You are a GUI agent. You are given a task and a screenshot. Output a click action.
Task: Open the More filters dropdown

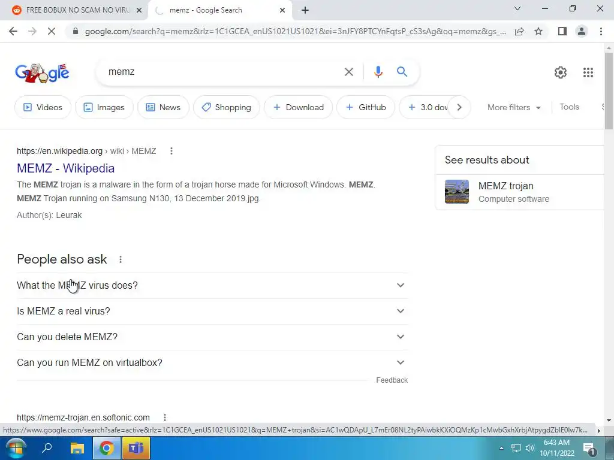(514, 108)
